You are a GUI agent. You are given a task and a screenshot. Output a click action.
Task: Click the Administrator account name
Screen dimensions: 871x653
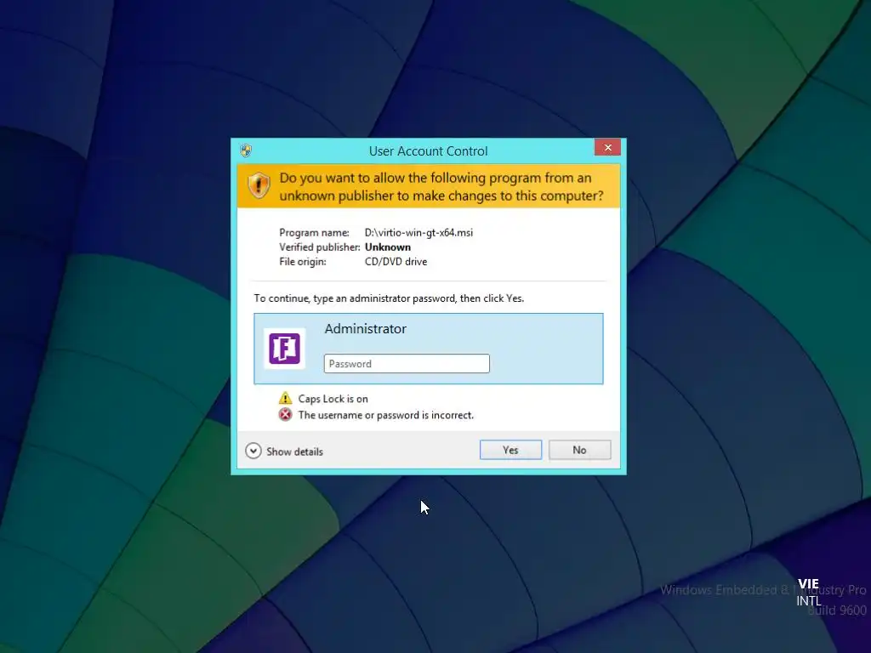click(x=366, y=329)
